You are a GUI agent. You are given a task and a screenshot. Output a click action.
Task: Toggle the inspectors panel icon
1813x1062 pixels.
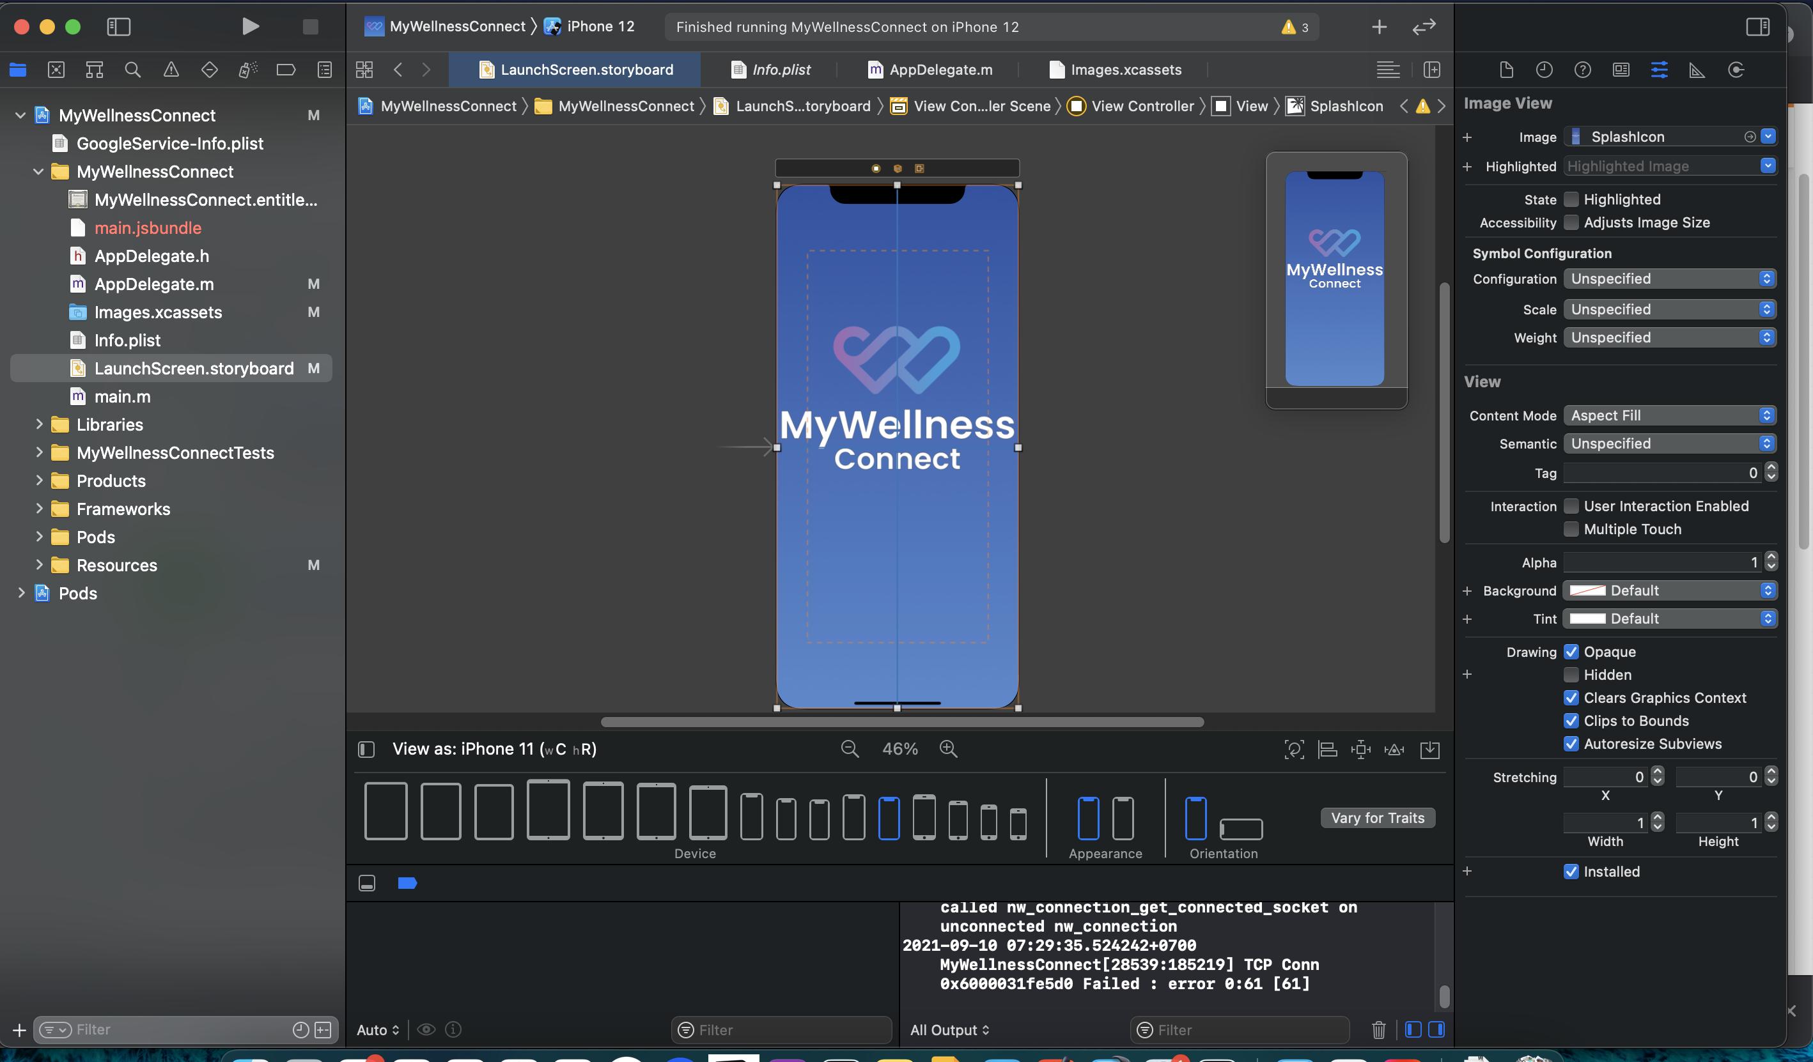[1757, 27]
